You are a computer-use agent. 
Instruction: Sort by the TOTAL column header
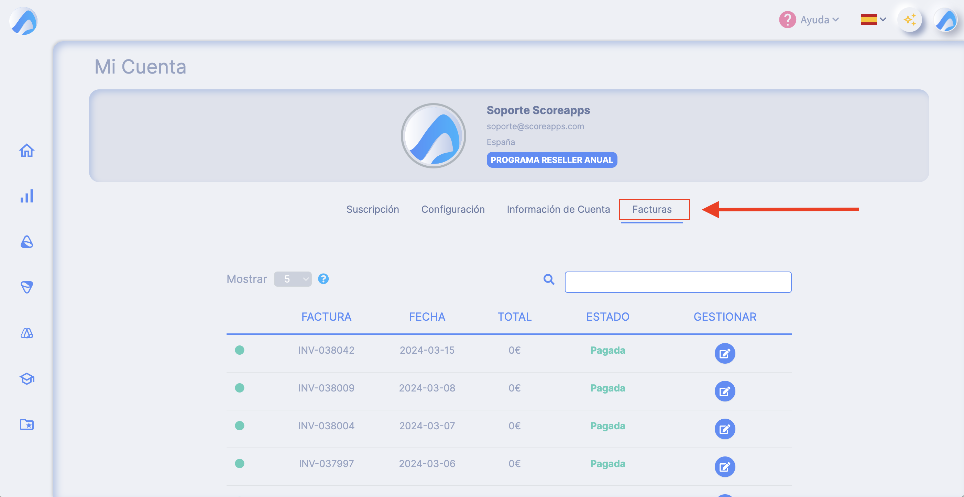coord(515,317)
